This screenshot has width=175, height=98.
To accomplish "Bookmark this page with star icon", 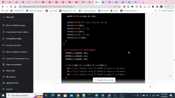I will pyautogui.click(x=119, y=7).
